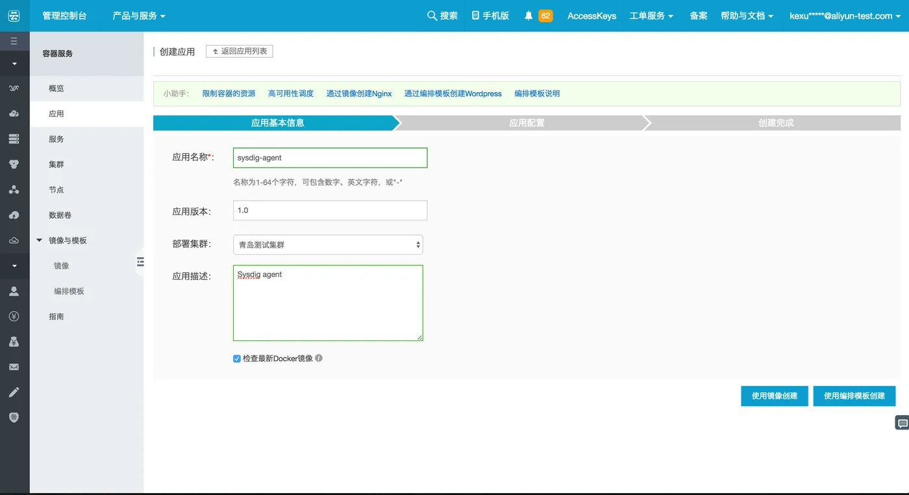The width and height of the screenshot is (909, 495).
Task: Focus the 应用名称 field containing sysdig-agent
Action: tap(330, 158)
